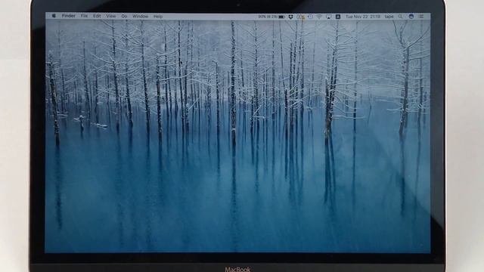Open the Go menu
Image resolution: width=484 pixels, height=272 pixels.
(x=124, y=16)
